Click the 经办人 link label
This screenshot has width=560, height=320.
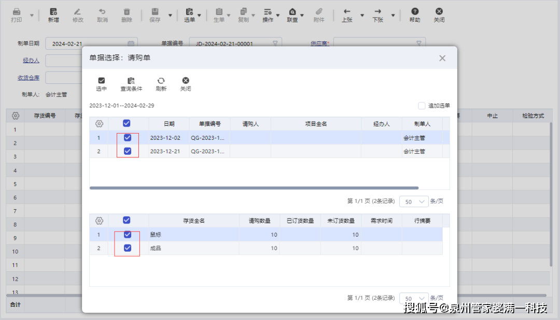(x=31, y=60)
